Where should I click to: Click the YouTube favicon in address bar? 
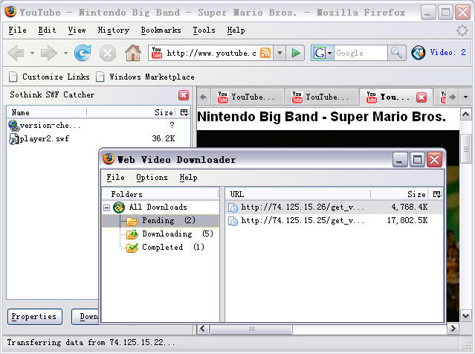(x=157, y=53)
